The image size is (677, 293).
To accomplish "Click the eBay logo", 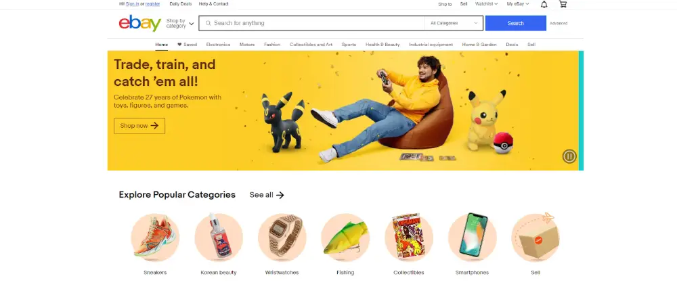I will tap(140, 23).
